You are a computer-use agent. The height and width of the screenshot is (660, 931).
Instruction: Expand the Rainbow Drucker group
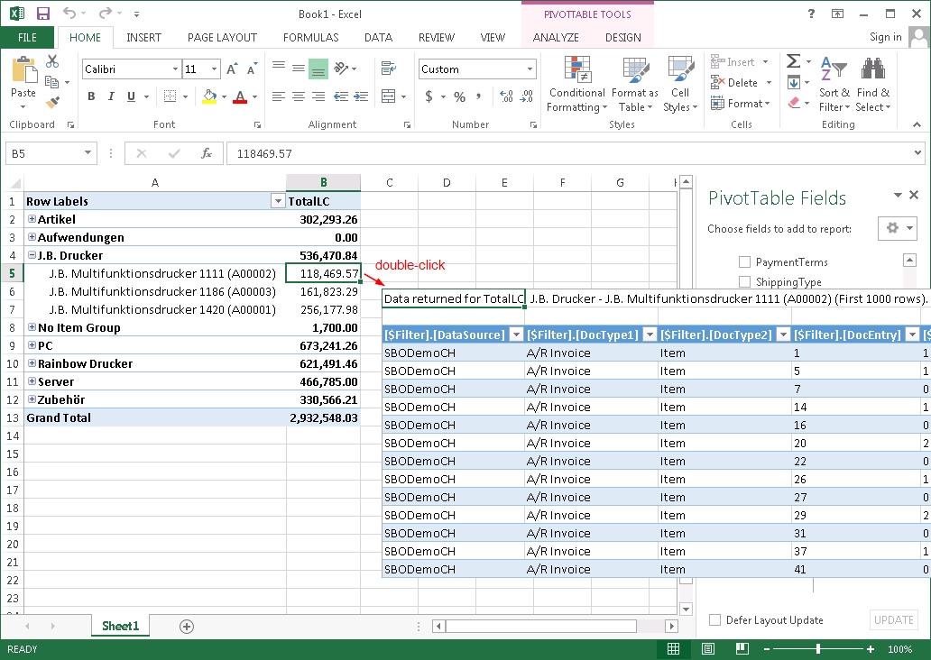click(32, 363)
